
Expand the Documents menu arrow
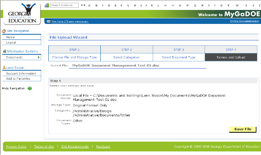pyautogui.click(x=39, y=57)
